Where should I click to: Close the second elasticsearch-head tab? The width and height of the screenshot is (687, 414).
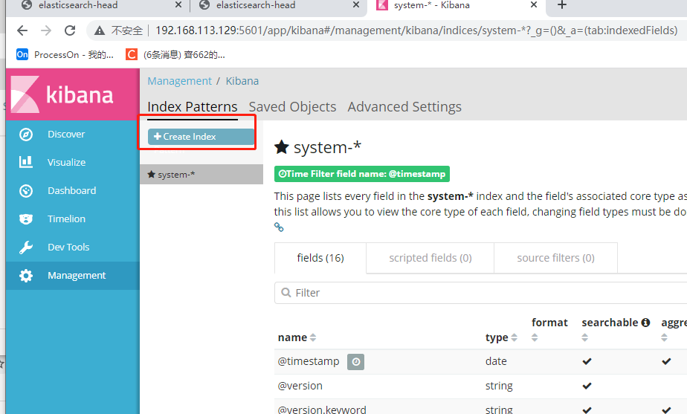click(356, 4)
